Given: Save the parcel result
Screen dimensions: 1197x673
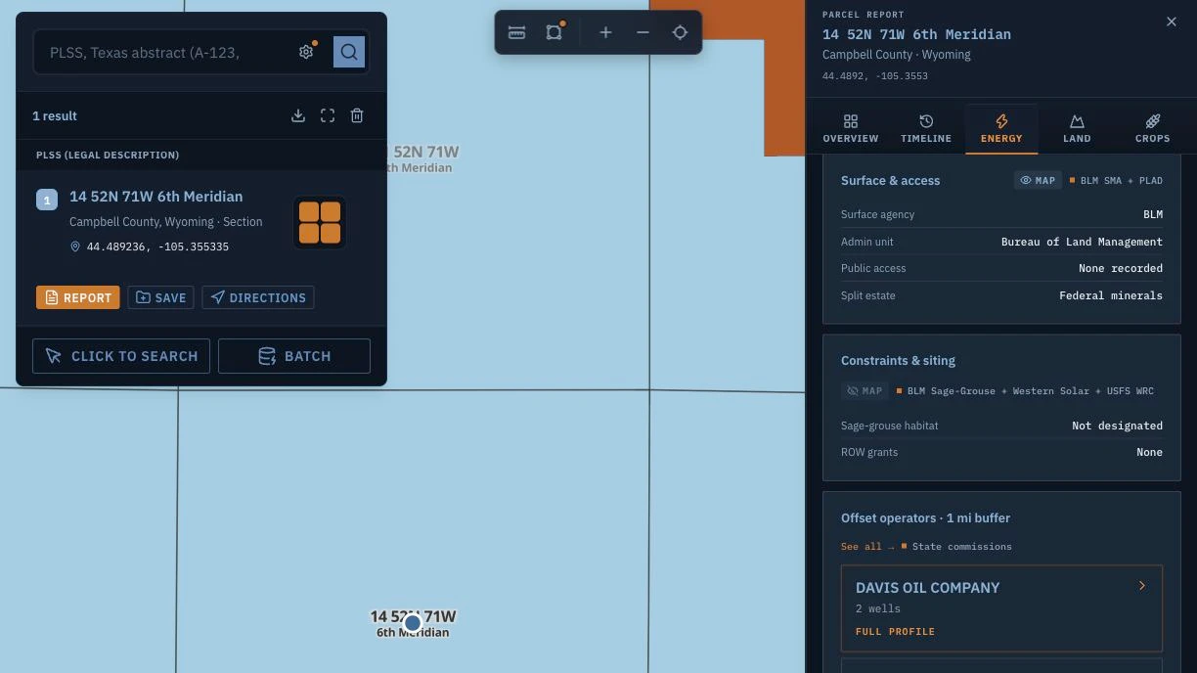Looking at the screenshot, I should [161, 297].
